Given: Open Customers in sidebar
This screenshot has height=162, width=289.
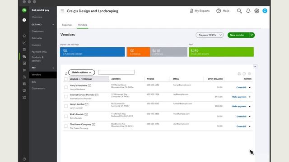Looking at the screenshot, I should click(37, 31).
